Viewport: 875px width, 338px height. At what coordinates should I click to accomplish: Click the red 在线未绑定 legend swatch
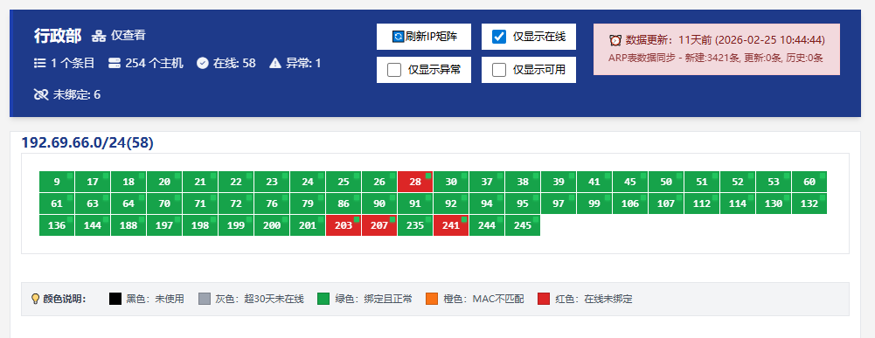(544, 299)
